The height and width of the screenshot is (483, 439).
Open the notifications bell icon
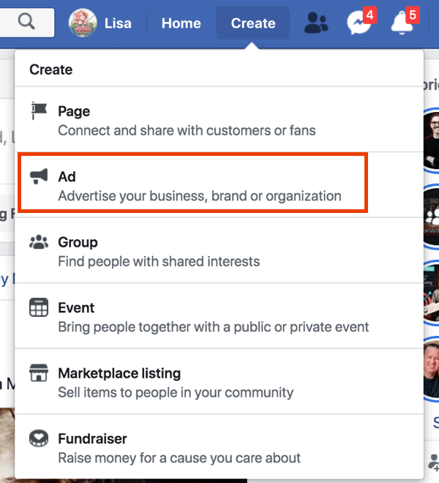[x=402, y=23]
